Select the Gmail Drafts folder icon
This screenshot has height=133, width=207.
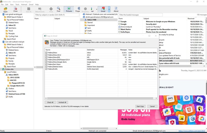pos(86,31)
